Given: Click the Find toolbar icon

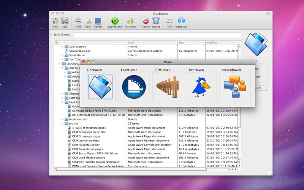Looking at the screenshot, I should point(78,21).
